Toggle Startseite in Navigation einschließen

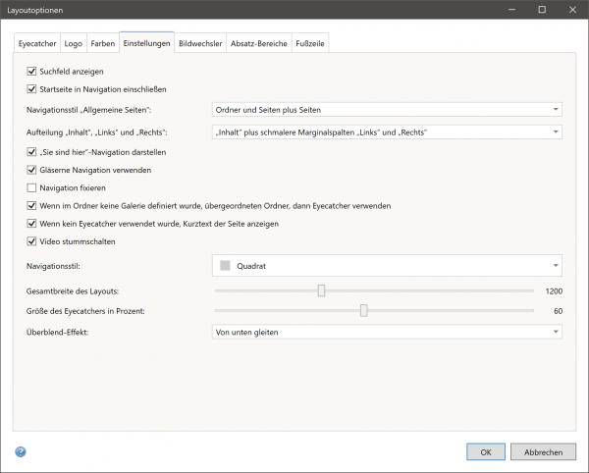(31, 89)
